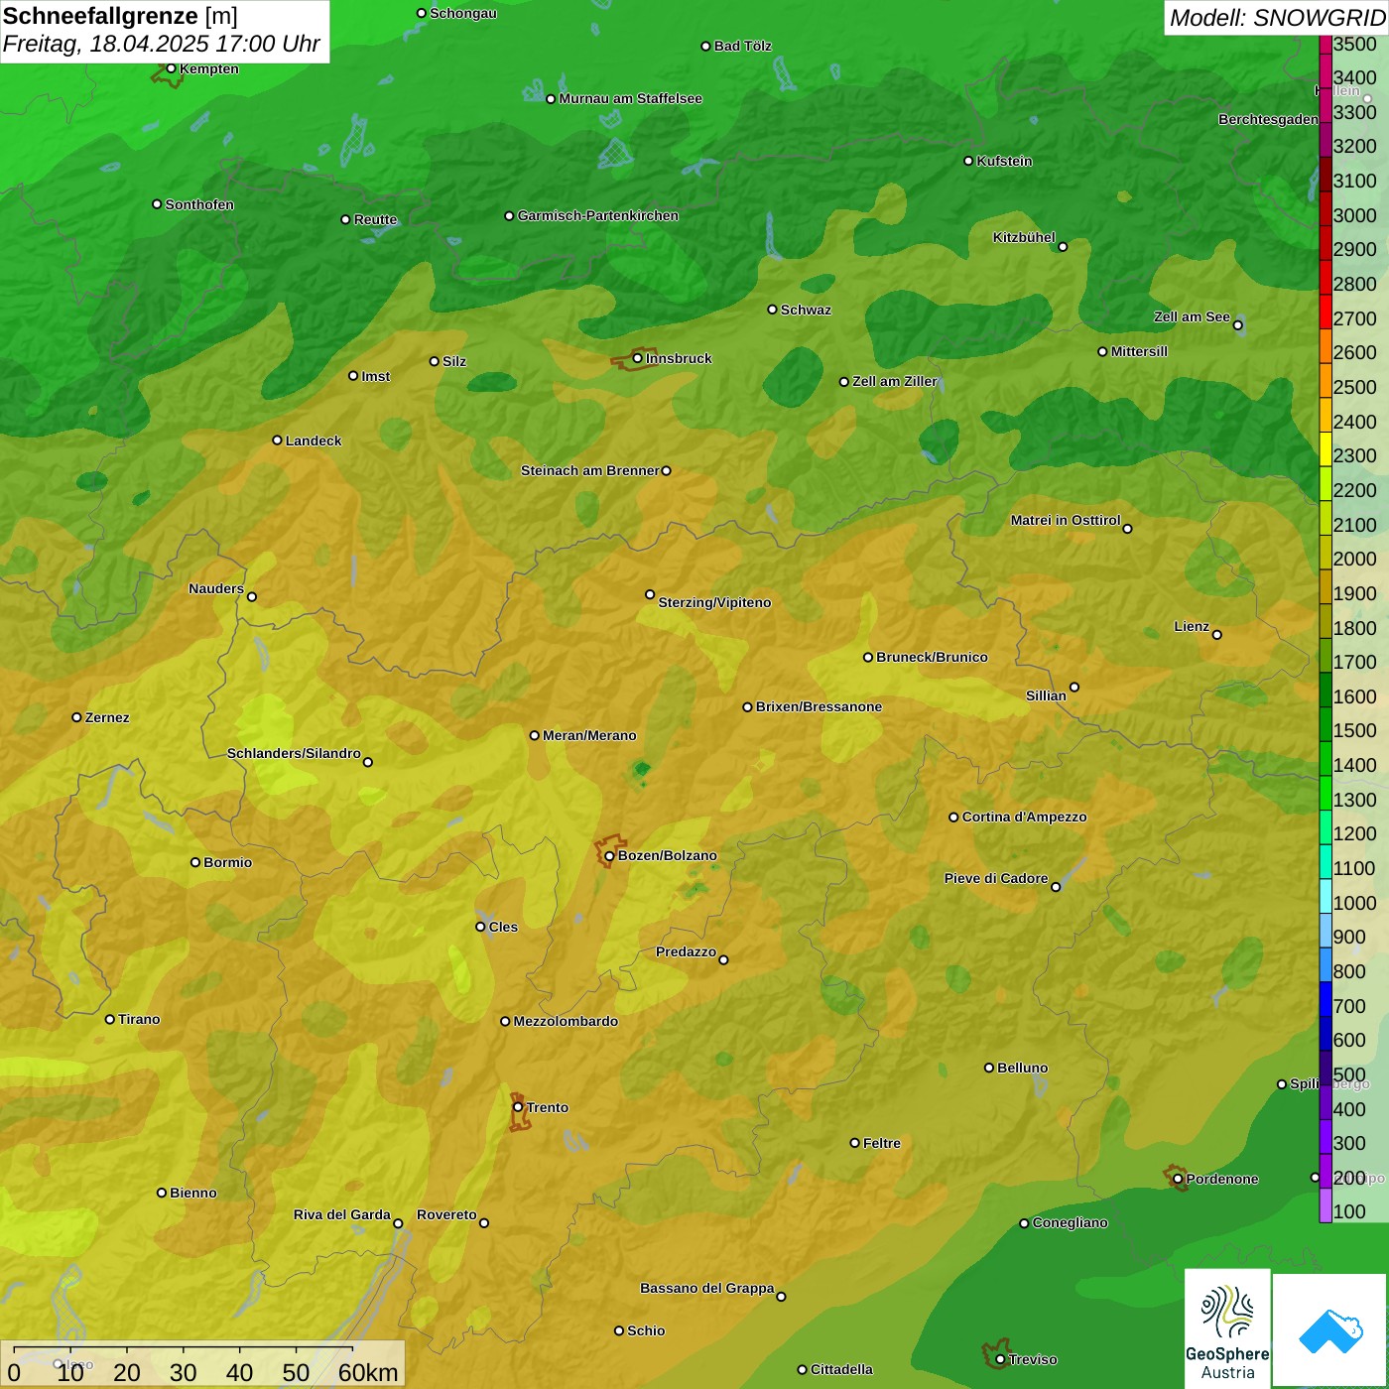Viewport: 1389px width, 1389px height.
Task: Click the Kempten location marker
Action: click(x=172, y=68)
